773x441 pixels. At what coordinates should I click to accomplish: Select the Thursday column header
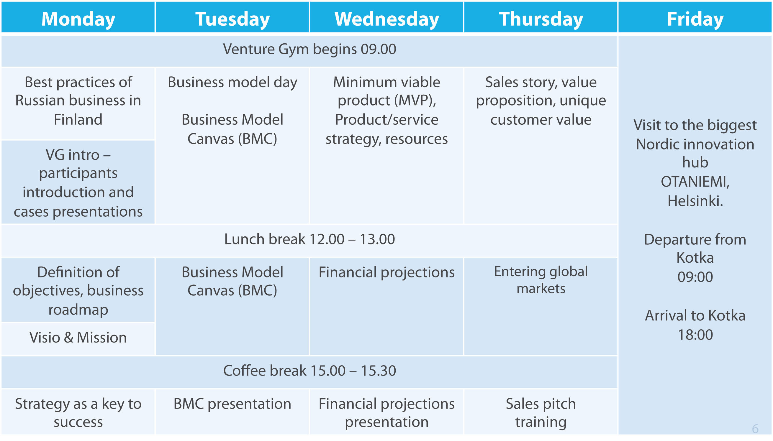(541, 17)
